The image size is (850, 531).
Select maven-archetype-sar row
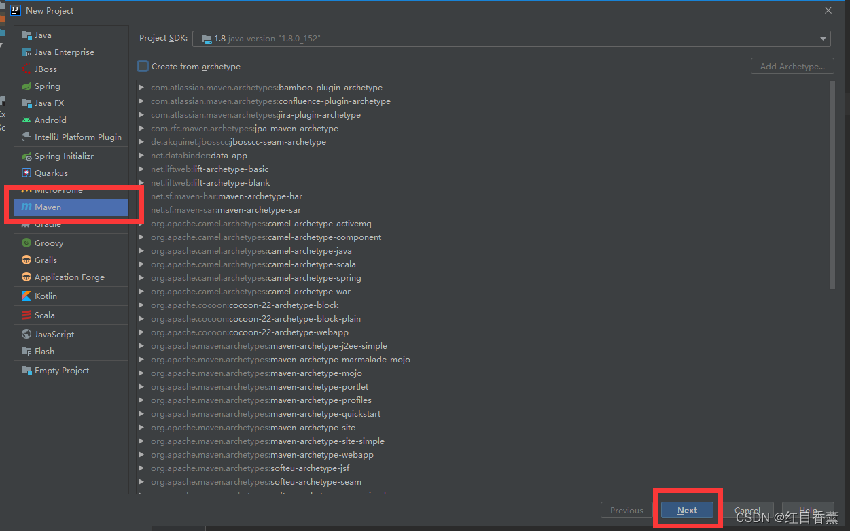pos(483,210)
